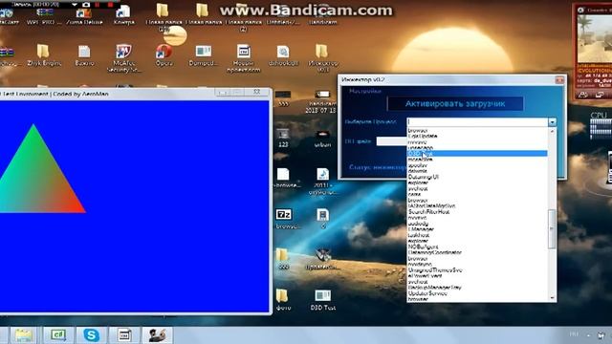Select the Zuma Deluxe desktop icon

[x=84, y=15]
